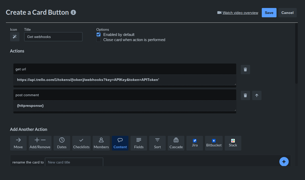Save the card button

[x=269, y=13]
